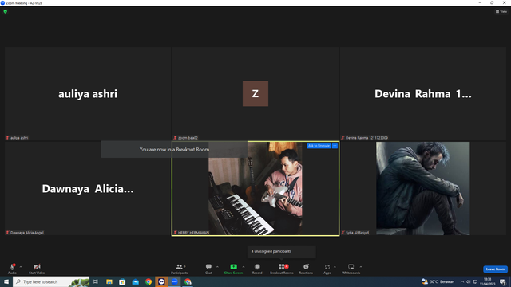
Task: Open the volume control in system tray
Action: [469, 281]
